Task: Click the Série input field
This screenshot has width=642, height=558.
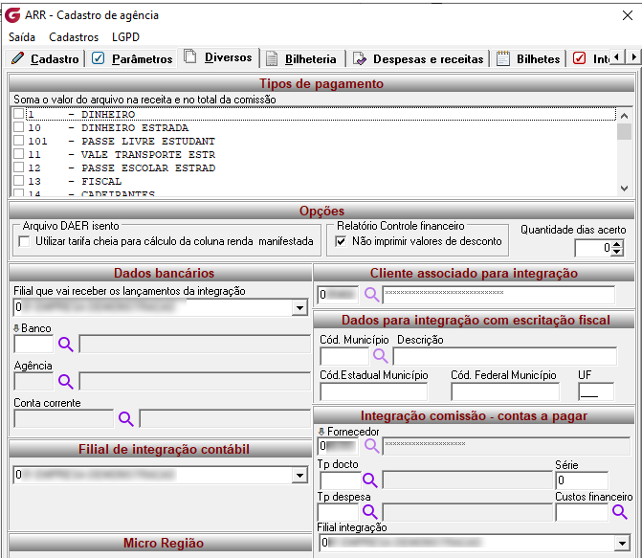Action: (582, 480)
